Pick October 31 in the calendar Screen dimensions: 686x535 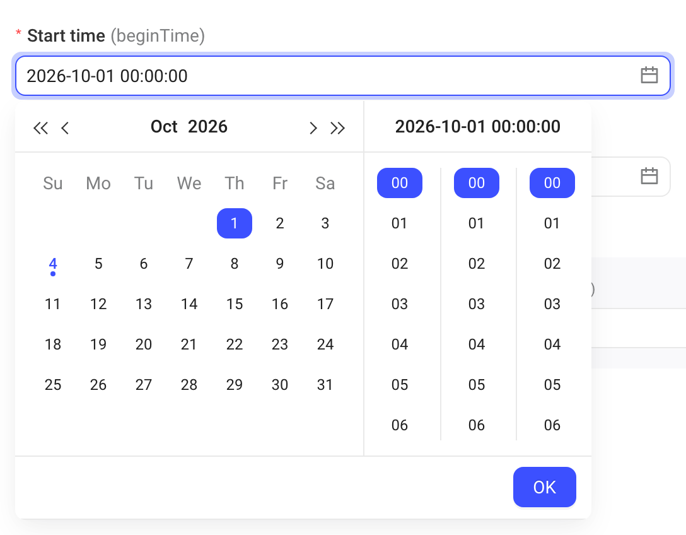pyautogui.click(x=325, y=384)
